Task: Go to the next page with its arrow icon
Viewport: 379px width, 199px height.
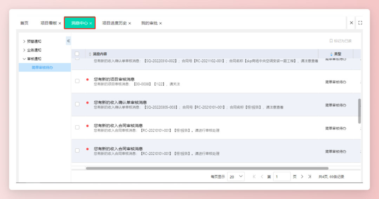Action: (302, 177)
